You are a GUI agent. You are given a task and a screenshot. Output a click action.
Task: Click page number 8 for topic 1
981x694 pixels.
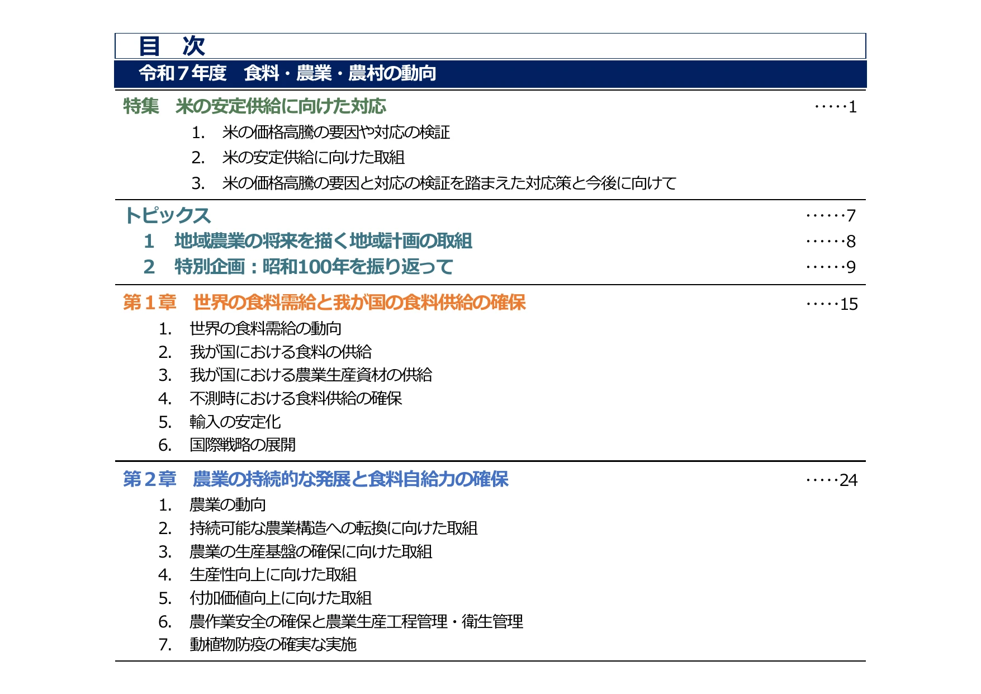pos(851,242)
